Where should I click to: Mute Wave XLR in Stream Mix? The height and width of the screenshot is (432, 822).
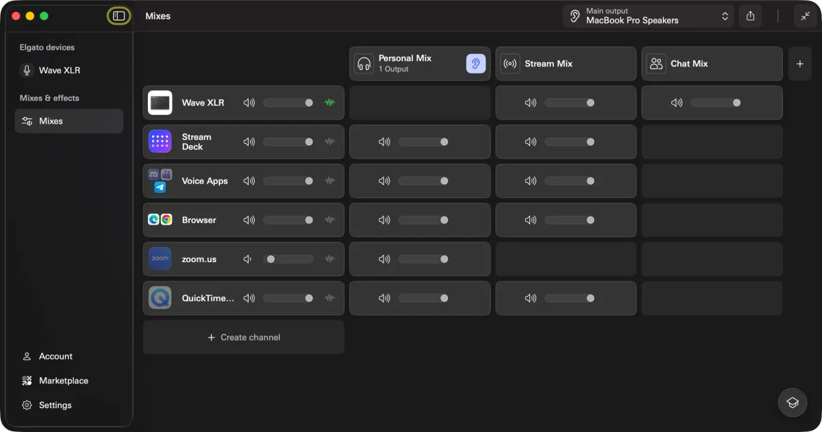pos(530,103)
